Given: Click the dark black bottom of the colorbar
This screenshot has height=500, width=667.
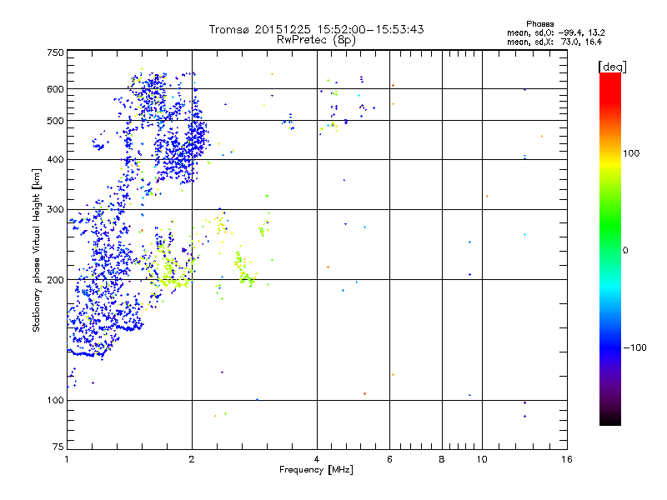Looking at the screenshot, I should pos(610,419).
